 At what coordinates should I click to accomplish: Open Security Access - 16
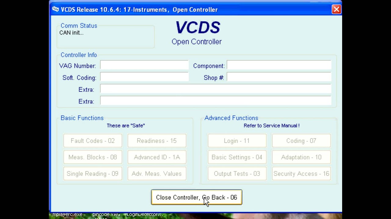[x=301, y=174]
